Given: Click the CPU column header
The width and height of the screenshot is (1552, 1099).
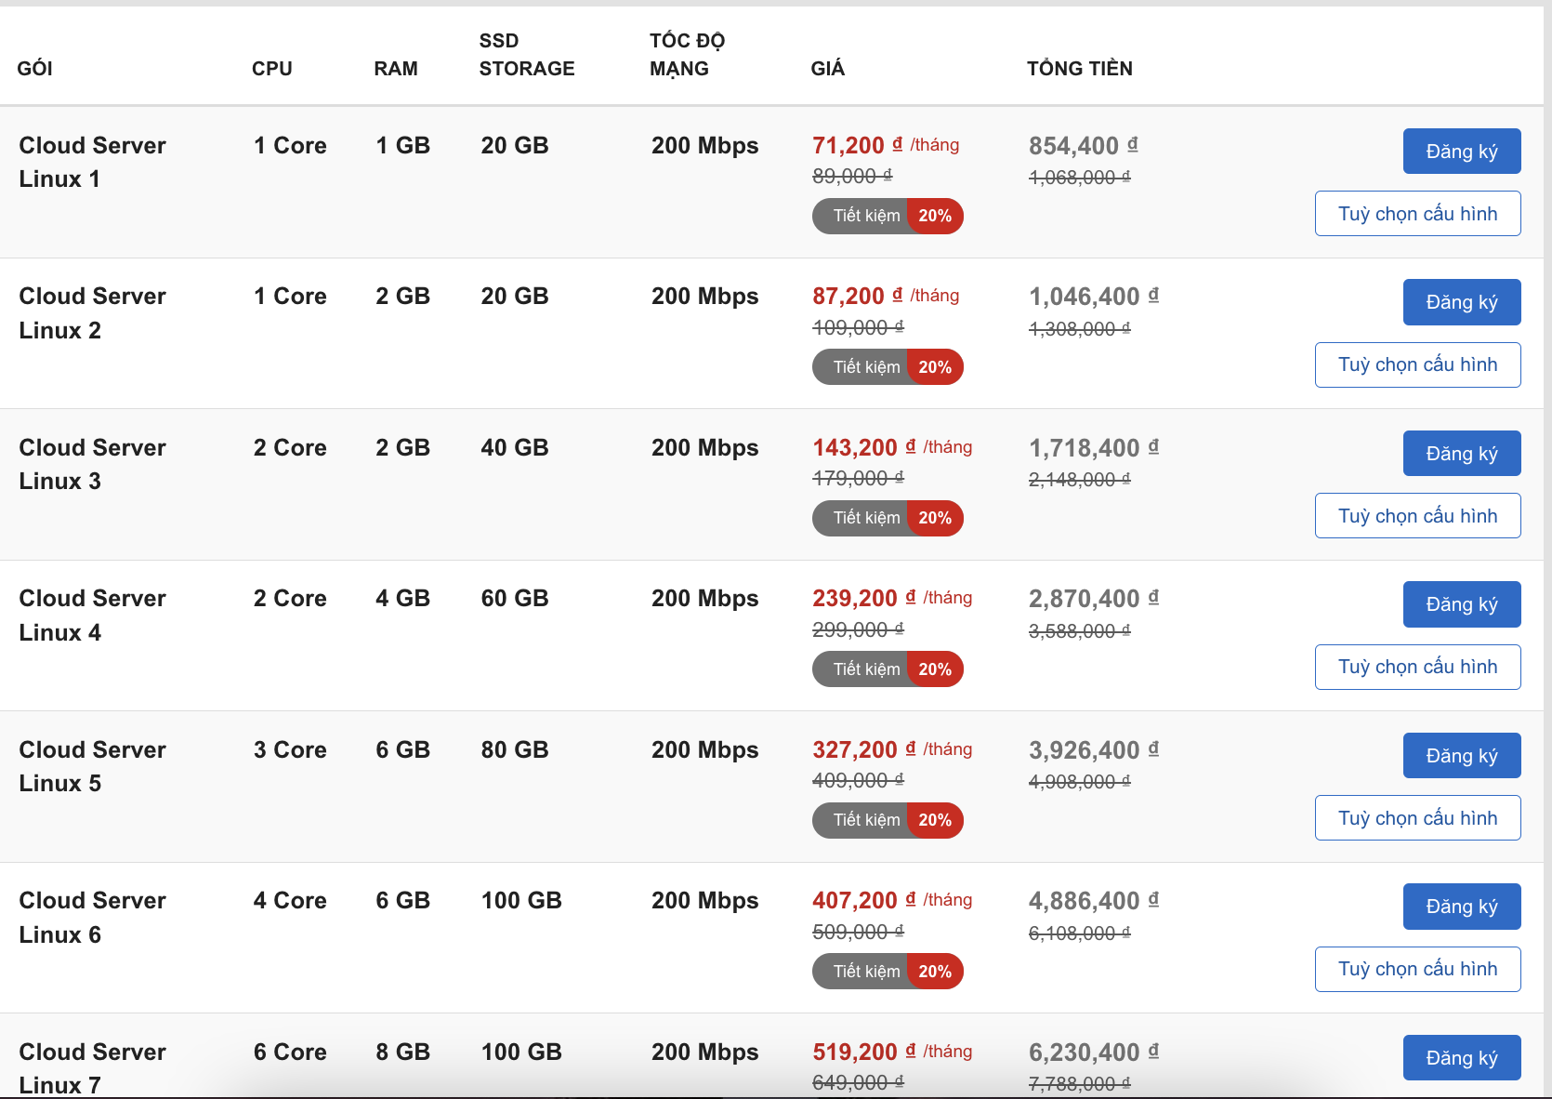Looking at the screenshot, I should pyautogui.click(x=272, y=69).
